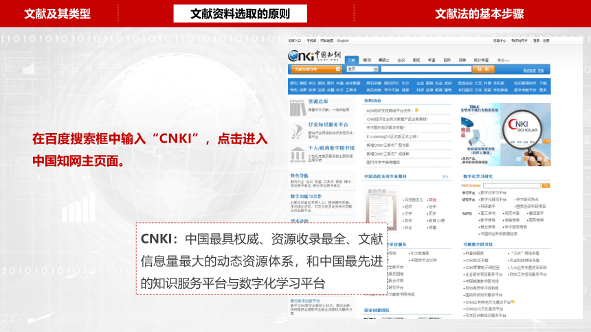Open the 数字化学习平台 link
The width and height of the screenshot is (591, 332).
(x=493, y=193)
